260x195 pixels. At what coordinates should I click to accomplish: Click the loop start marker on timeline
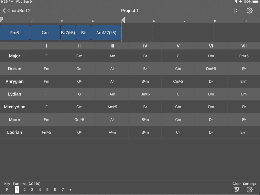(1, 20)
